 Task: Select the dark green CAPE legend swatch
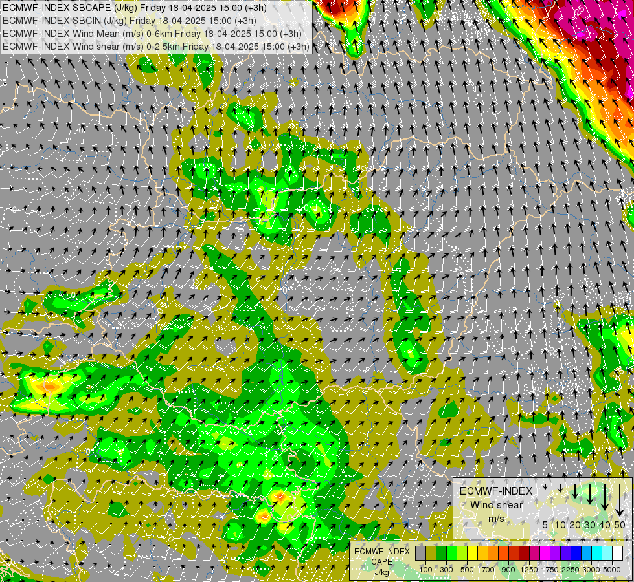pos(442,553)
